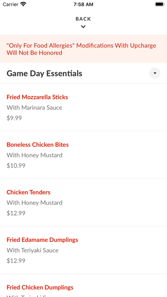
Task: Tap With Honey Mustard under Chicken Tenders
Action: click(x=35, y=203)
